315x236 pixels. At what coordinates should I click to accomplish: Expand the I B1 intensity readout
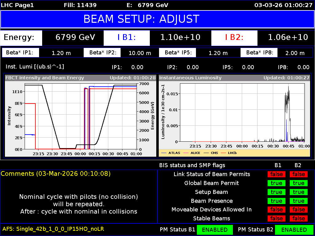click(181, 38)
